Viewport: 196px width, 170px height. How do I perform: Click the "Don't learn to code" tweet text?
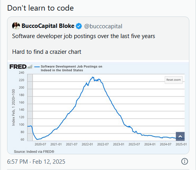pyautogui.click(x=40, y=8)
